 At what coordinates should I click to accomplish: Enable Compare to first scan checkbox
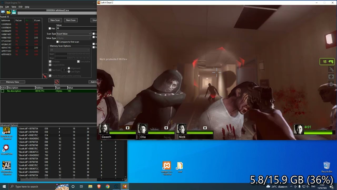58,42
